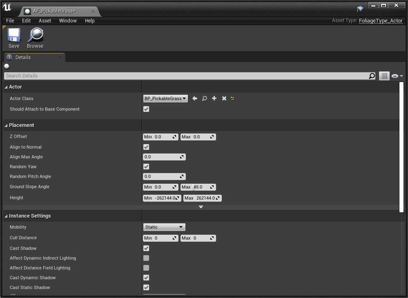
Task: Select the Details tab
Action: (35, 57)
